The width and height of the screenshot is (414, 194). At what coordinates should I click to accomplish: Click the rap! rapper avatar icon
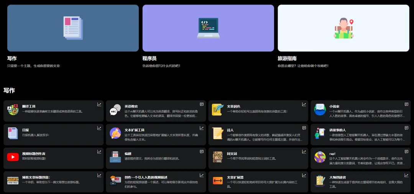pos(320,157)
